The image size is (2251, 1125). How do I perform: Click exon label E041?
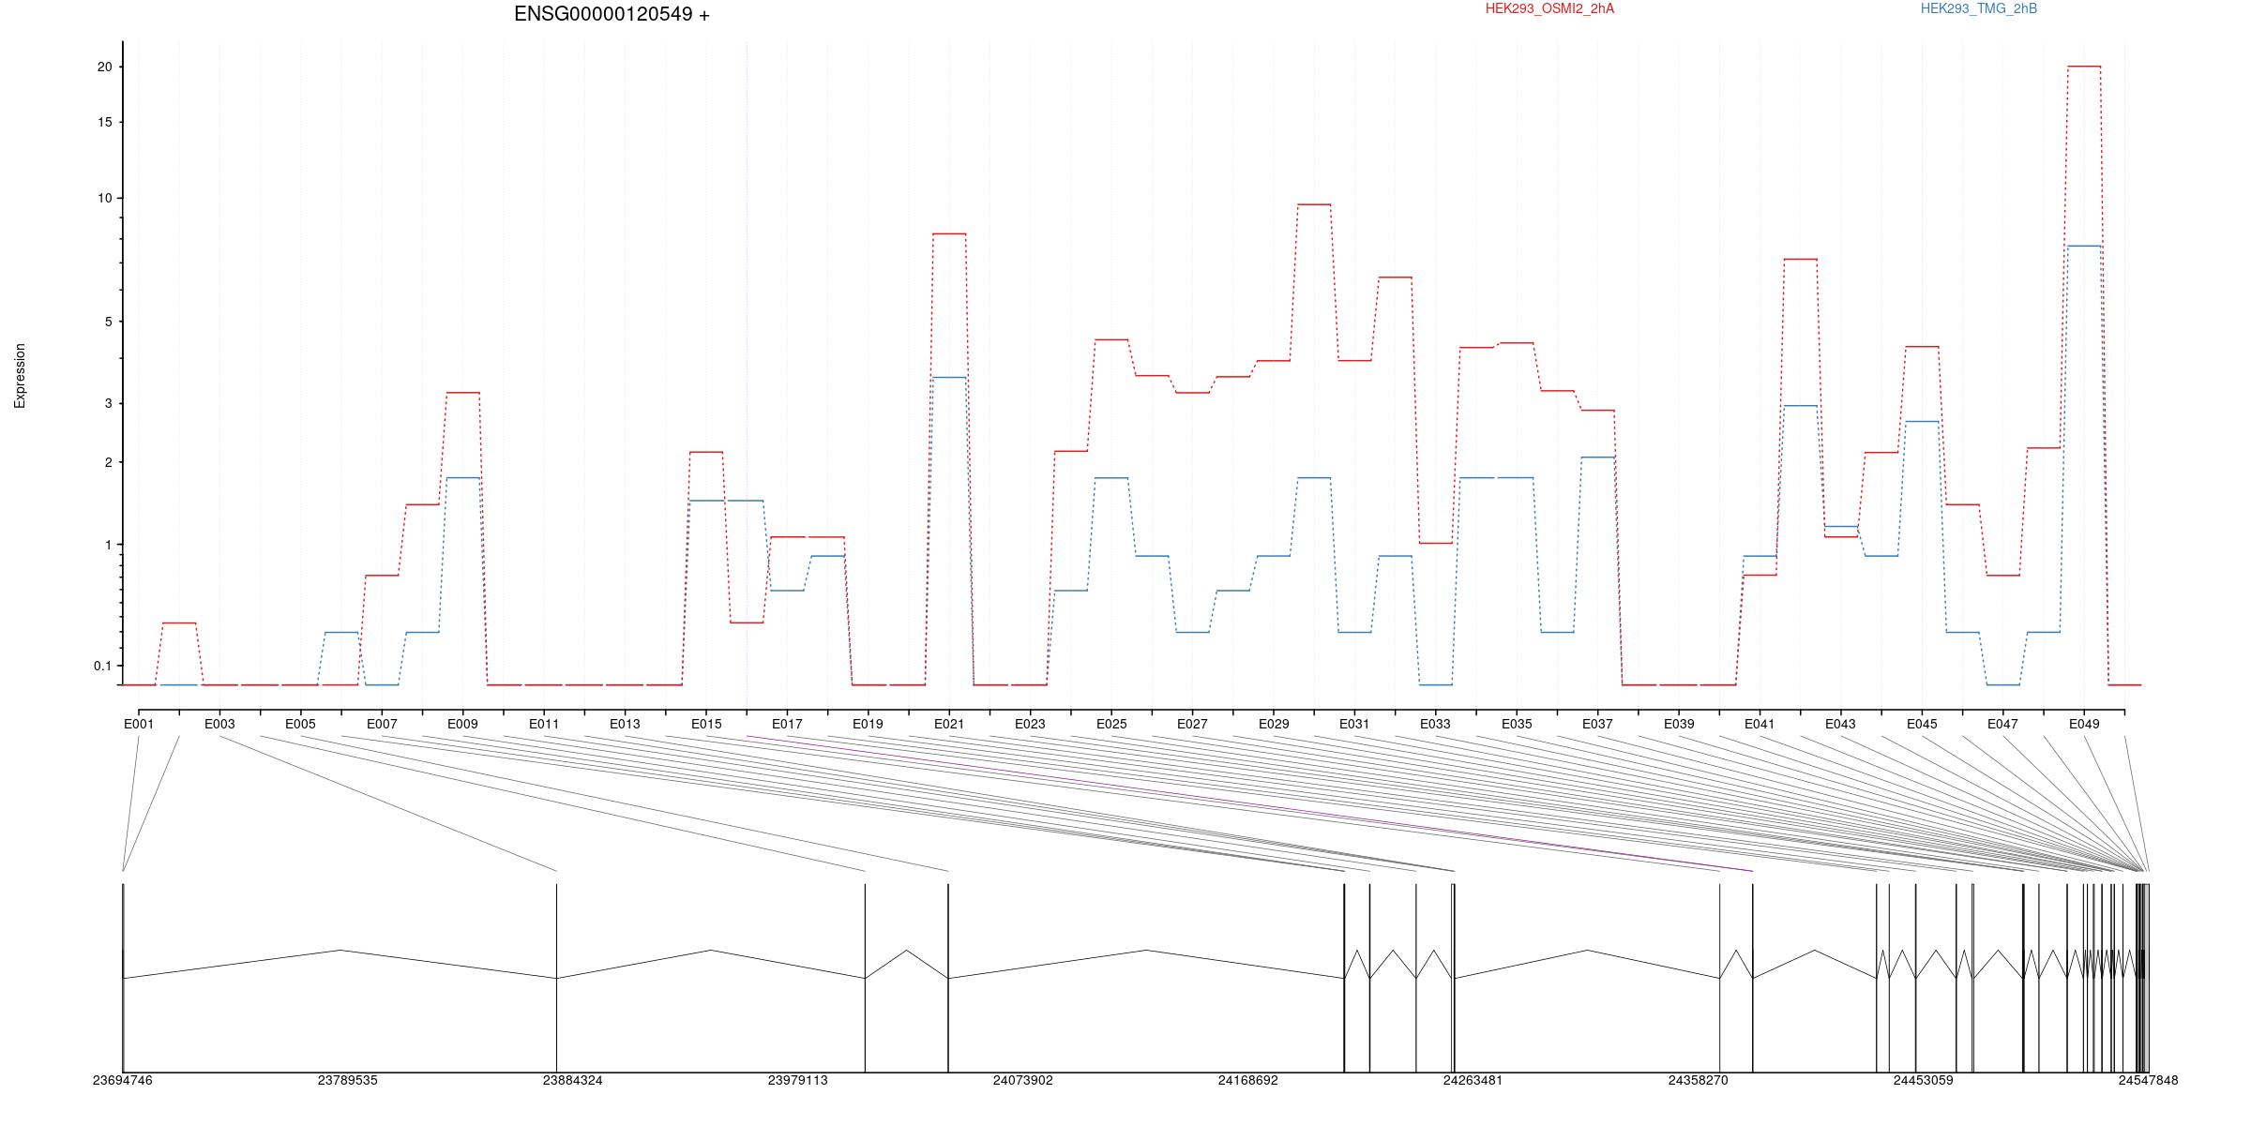[1760, 724]
